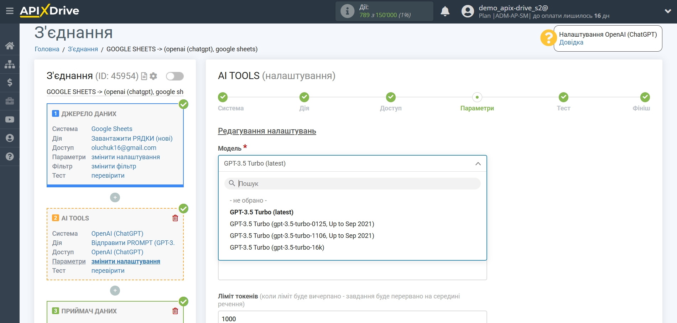
Task: Open OpenAI (ChatGPT) system link in AI TOOLS
Action: (117, 234)
